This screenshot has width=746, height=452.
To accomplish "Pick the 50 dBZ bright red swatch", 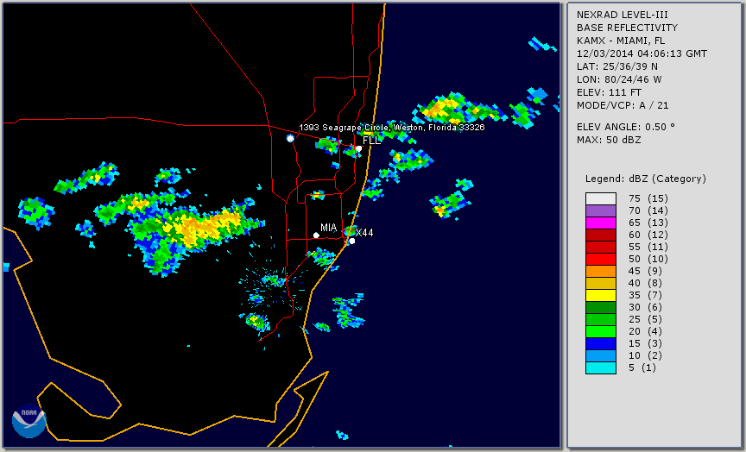I will (x=600, y=259).
